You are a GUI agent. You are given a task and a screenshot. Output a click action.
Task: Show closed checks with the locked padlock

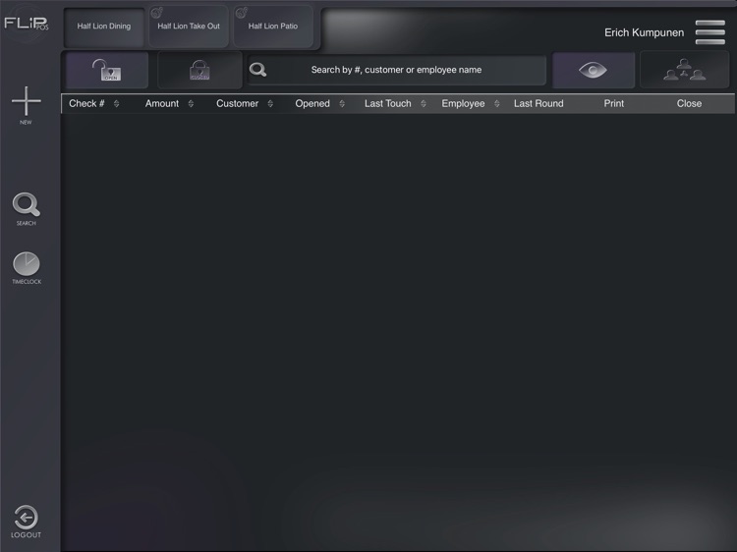(x=199, y=70)
